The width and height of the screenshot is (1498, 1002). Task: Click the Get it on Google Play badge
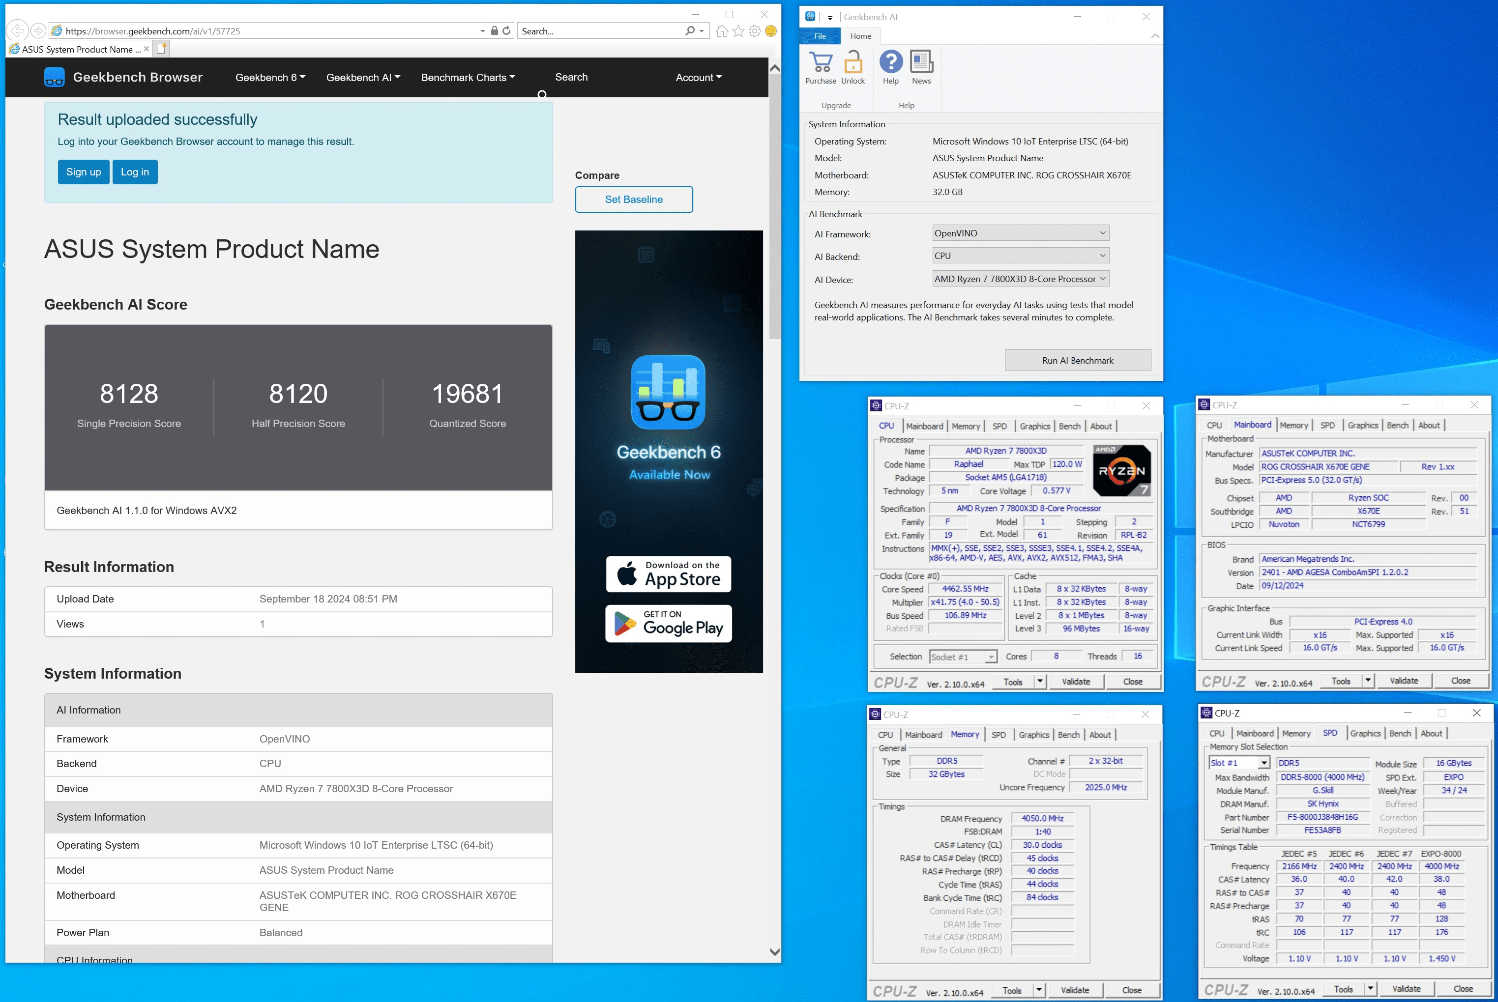[x=668, y=623]
